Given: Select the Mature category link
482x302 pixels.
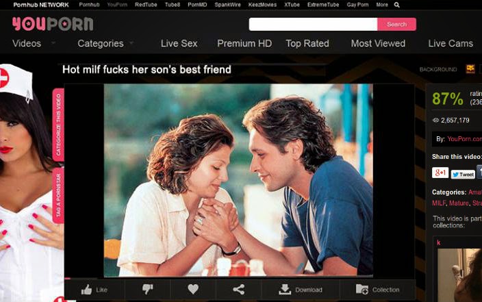Looking at the screenshot, I should tap(459, 203).
